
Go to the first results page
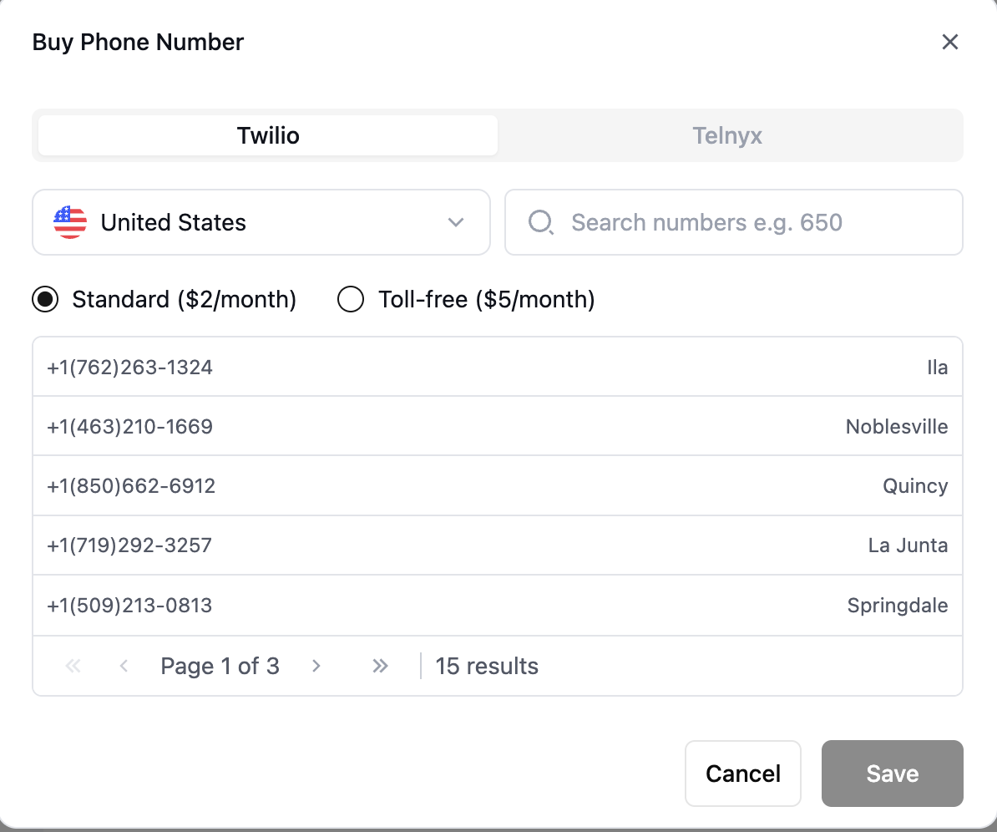pyautogui.click(x=73, y=666)
